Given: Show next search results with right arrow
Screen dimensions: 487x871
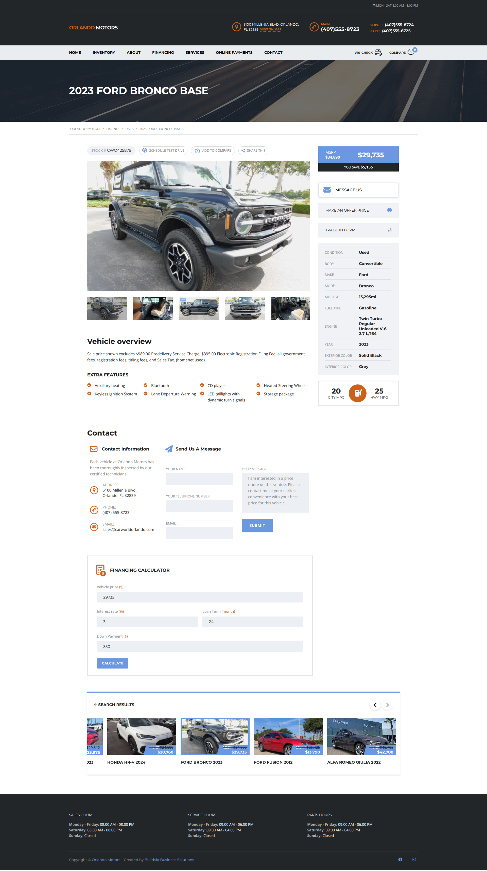Looking at the screenshot, I should pyautogui.click(x=387, y=705).
